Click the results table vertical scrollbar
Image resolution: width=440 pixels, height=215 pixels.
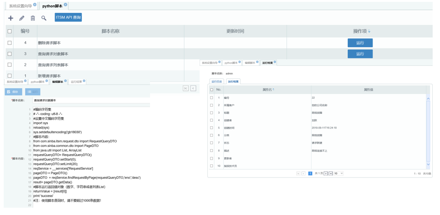point(428,132)
